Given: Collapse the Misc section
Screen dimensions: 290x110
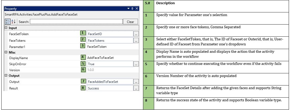Looking at the screenshot, I should (6, 52).
